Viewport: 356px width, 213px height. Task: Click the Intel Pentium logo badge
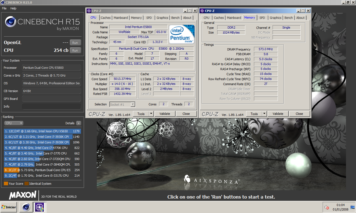click(182, 34)
